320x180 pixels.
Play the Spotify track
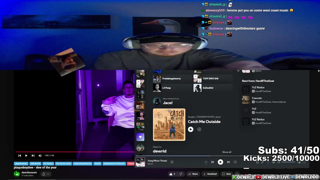pos(220,162)
